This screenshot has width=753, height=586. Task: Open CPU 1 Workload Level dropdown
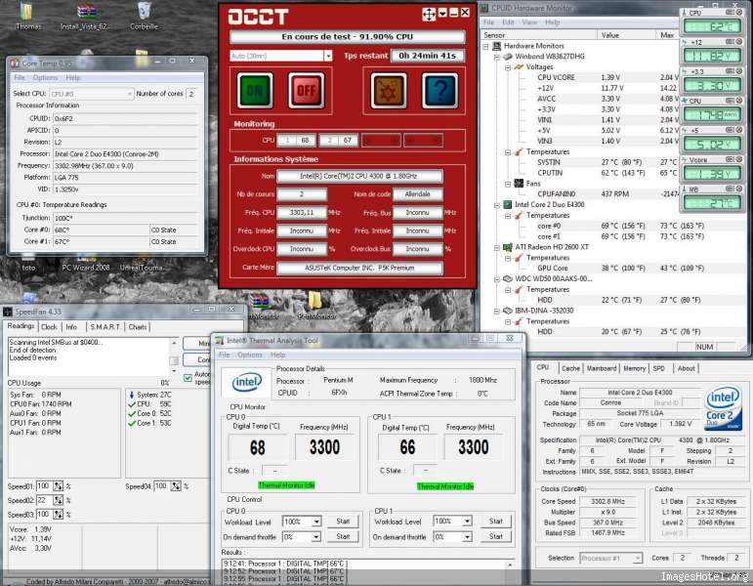[x=467, y=522]
